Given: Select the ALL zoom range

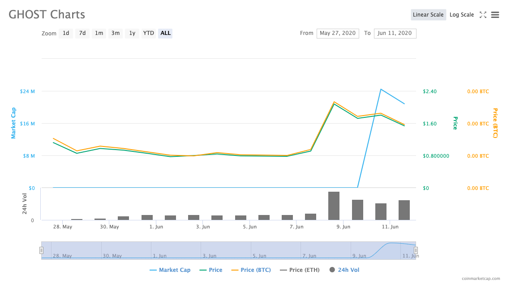Looking at the screenshot, I should [165, 33].
